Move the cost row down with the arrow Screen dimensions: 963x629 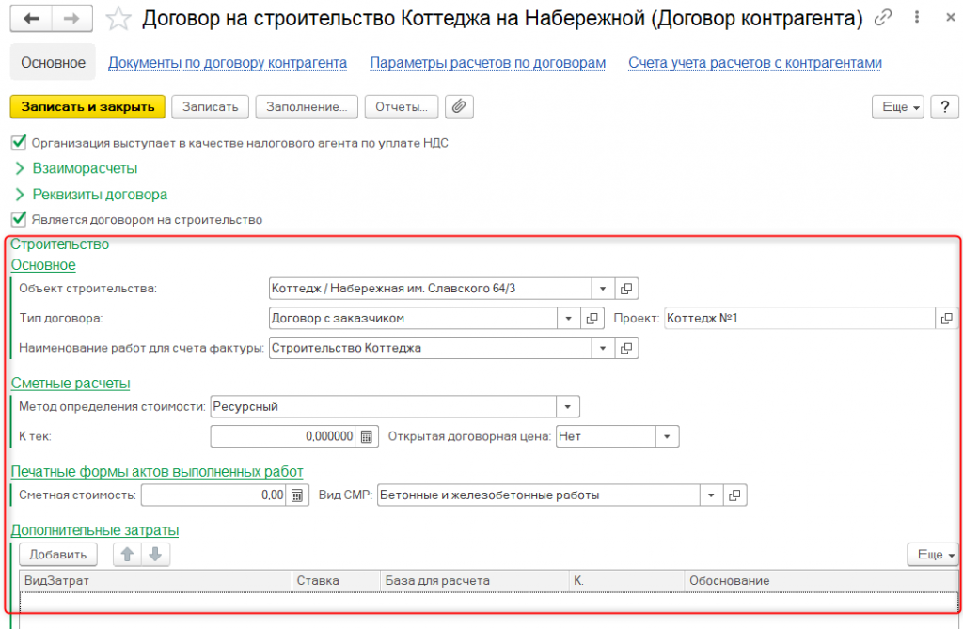tap(155, 555)
